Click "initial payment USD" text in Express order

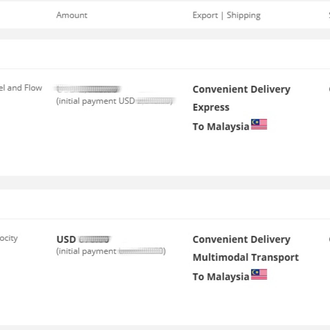96,101
